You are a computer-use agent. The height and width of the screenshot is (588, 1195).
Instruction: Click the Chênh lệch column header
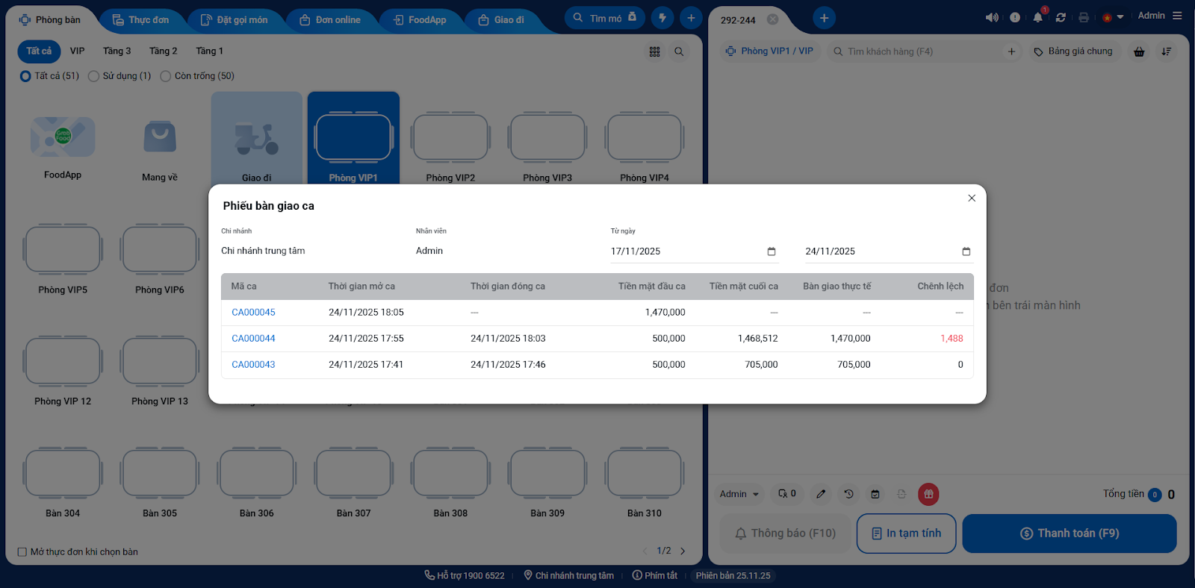click(x=940, y=287)
